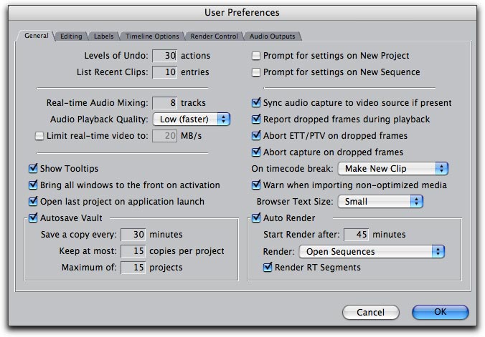Open the Timeline Options tab
The image size is (485, 337).
click(x=151, y=36)
